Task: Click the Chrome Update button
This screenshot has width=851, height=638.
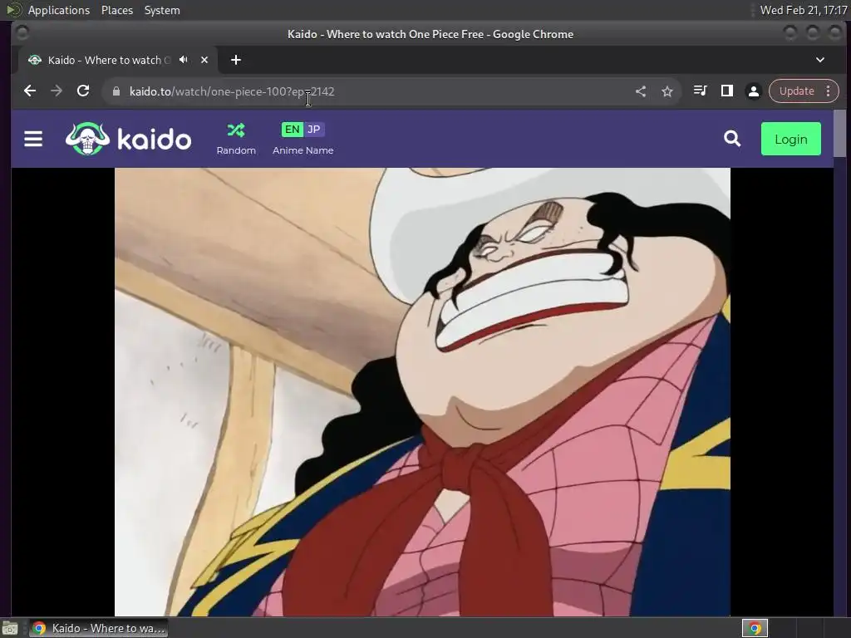Action: click(796, 91)
